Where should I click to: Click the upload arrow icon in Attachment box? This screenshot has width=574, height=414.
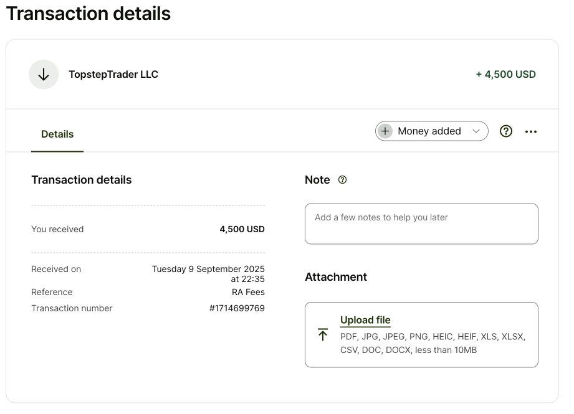[x=323, y=335]
